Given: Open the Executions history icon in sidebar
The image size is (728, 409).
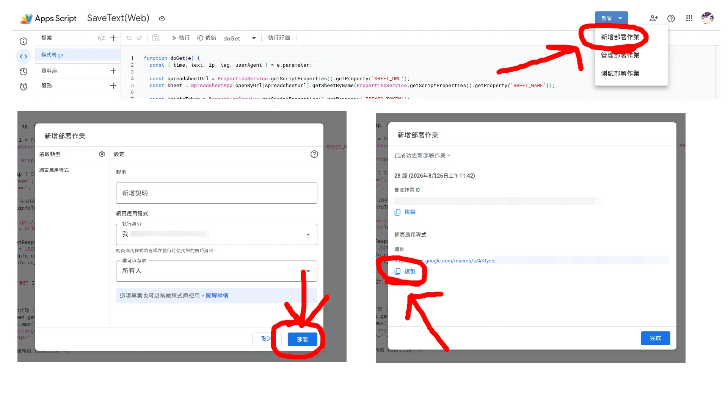Looking at the screenshot, I should (x=24, y=72).
